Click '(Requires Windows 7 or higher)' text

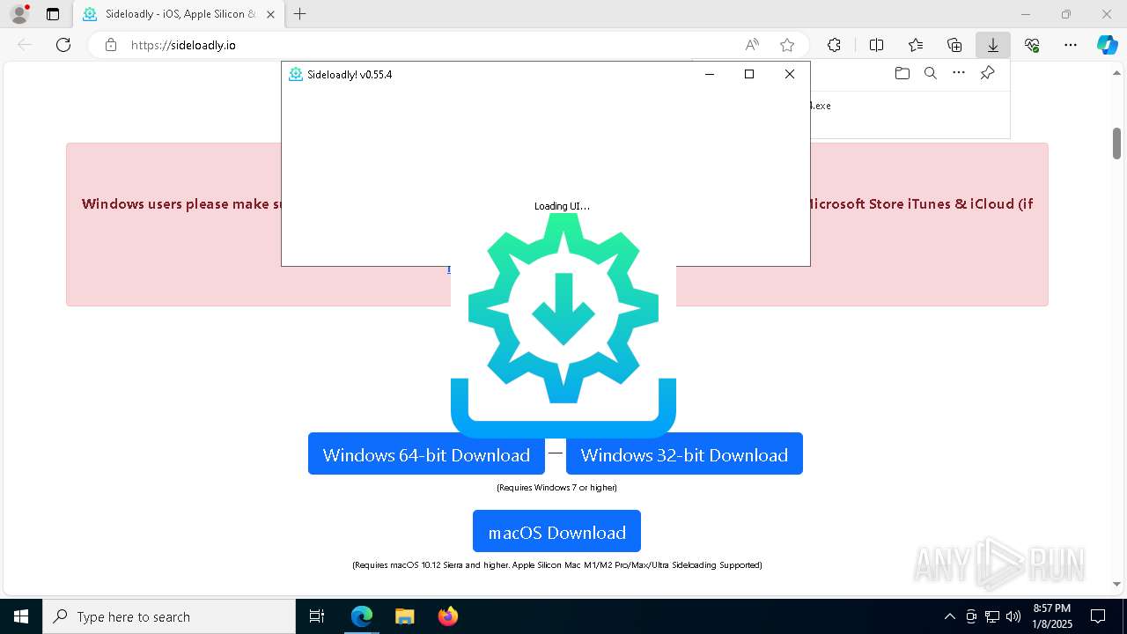(556, 487)
